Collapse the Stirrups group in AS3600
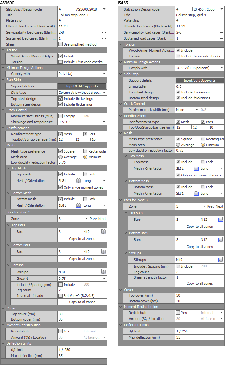The image size is (225, 365). [x=8, y=265]
